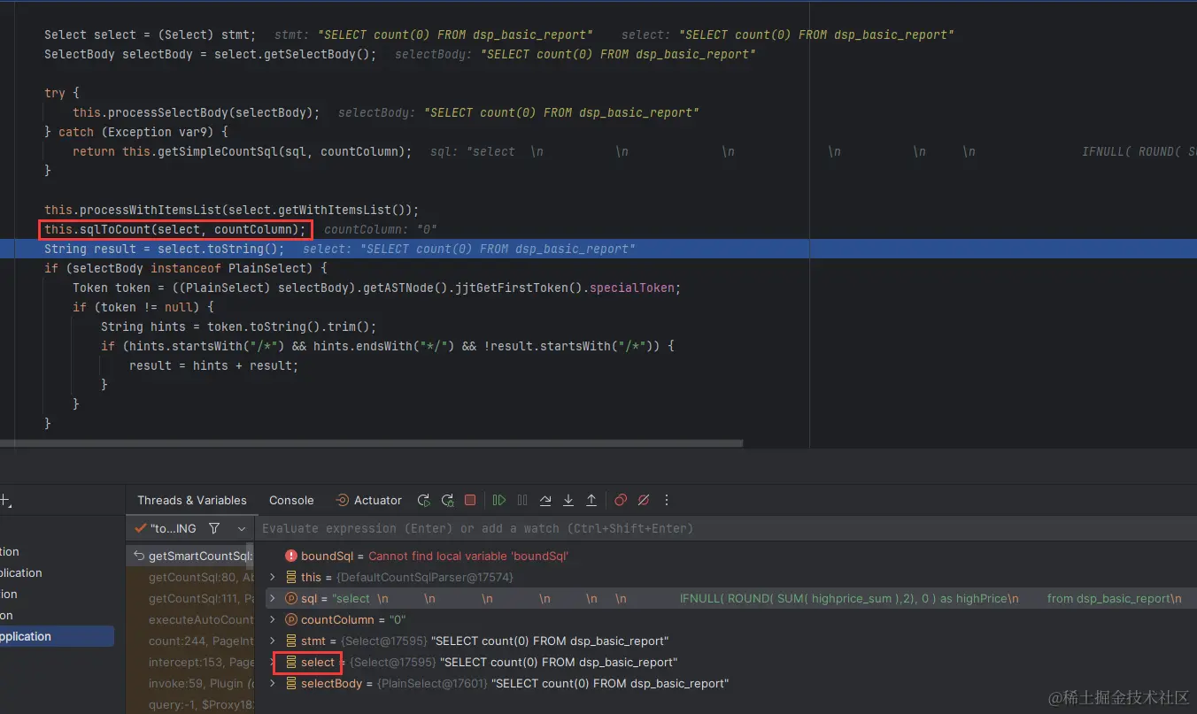Click the 'return this.getSimpleCountSql' line
The height and width of the screenshot is (714, 1197).
click(243, 152)
